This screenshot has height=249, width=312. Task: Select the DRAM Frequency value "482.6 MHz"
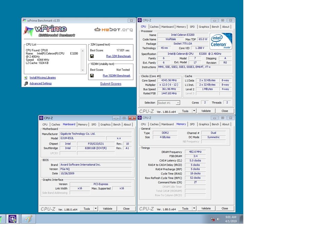tap(195, 152)
